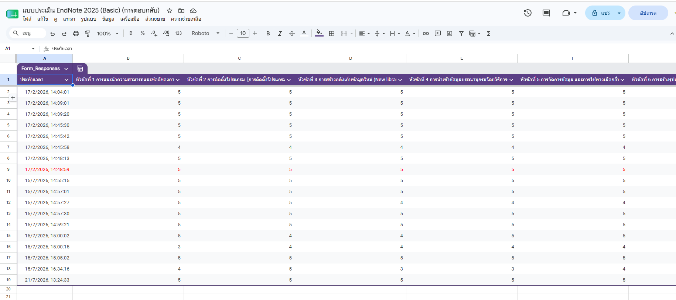This screenshot has width=676, height=300.
Task: Insert a link
Action: pos(426,34)
